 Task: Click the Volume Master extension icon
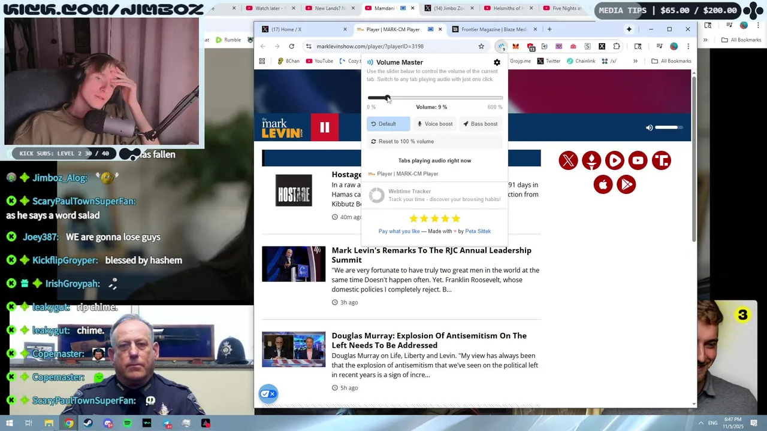pyautogui.click(x=501, y=46)
